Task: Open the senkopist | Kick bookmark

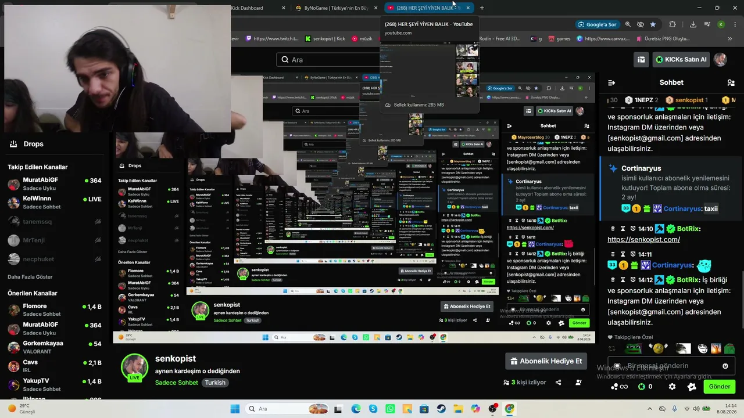Action: (x=324, y=39)
